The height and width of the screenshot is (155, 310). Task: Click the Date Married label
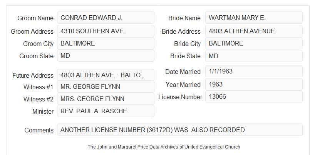click(183, 72)
